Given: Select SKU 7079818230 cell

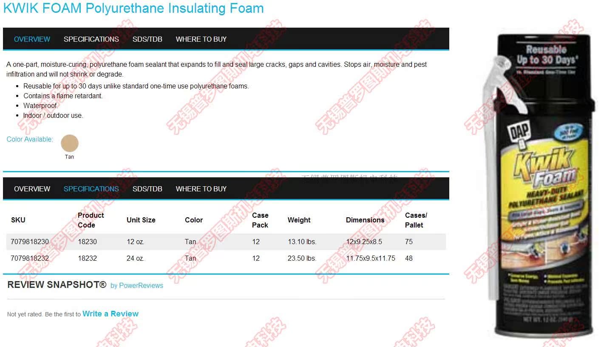Looking at the screenshot, I should tap(30, 242).
